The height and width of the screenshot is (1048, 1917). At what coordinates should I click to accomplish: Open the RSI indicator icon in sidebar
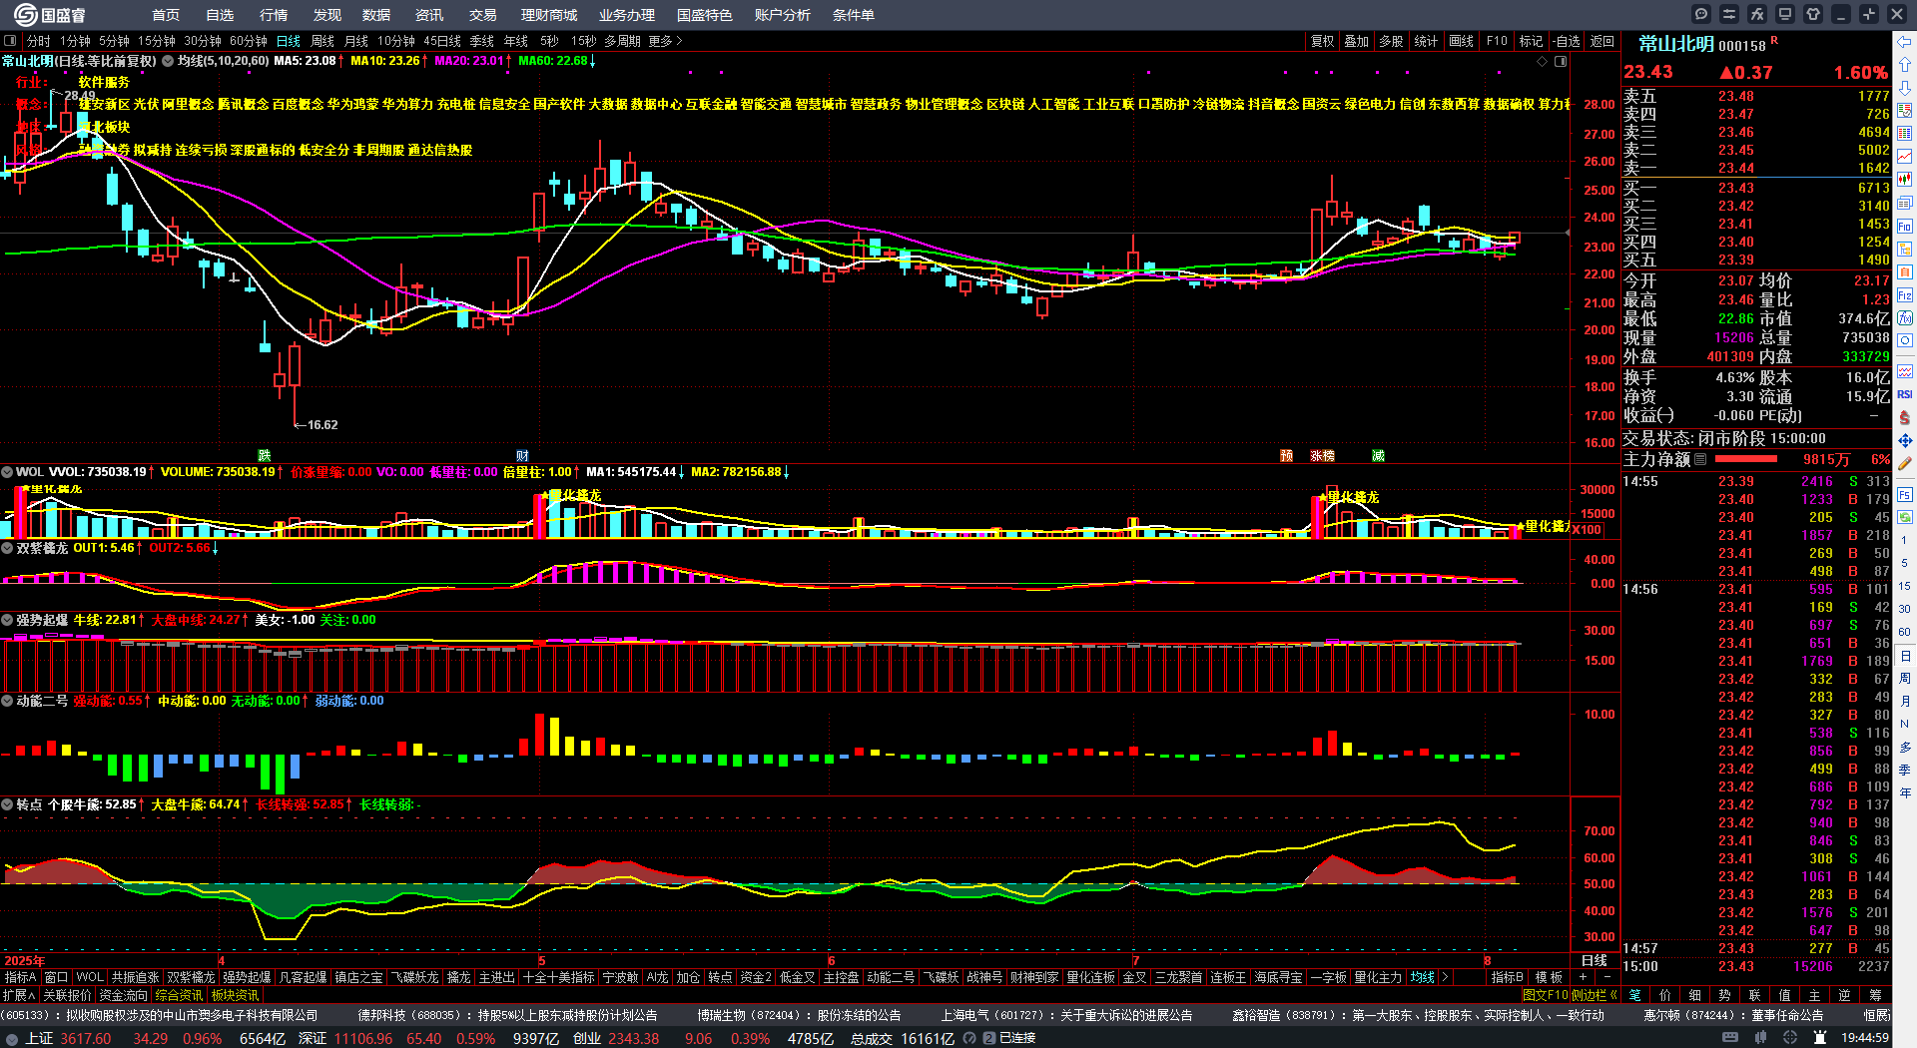tap(1905, 394)
